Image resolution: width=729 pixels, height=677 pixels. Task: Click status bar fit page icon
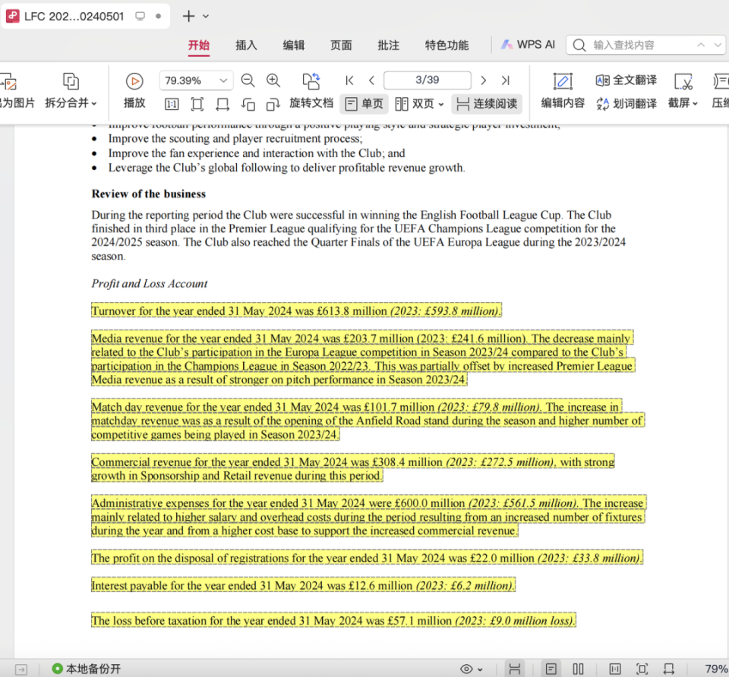642,669
